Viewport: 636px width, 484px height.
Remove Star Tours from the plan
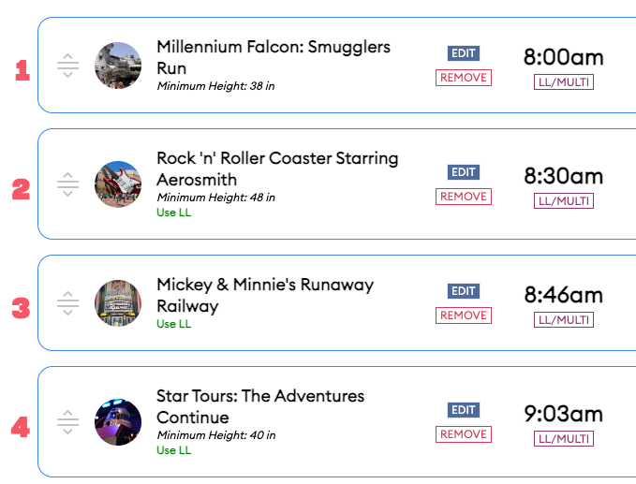[x=463, y=434]
